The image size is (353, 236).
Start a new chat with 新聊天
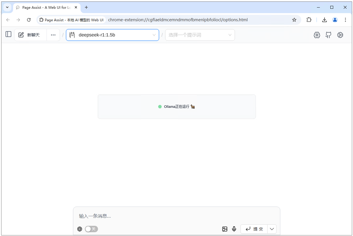pos(31,35)
